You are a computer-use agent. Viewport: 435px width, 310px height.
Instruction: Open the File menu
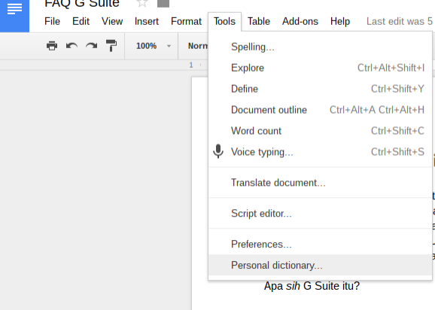[x=52, y=21]
